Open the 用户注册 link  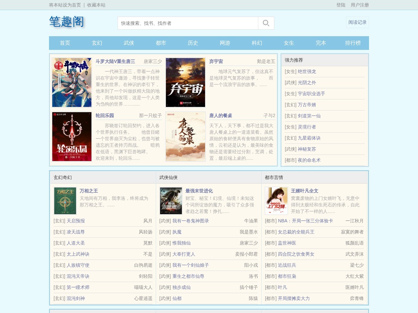click(x=360, y=5)
